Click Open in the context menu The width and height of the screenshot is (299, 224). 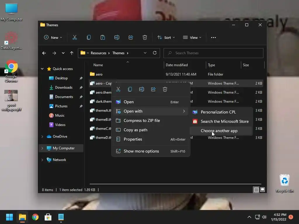point(151,102)
